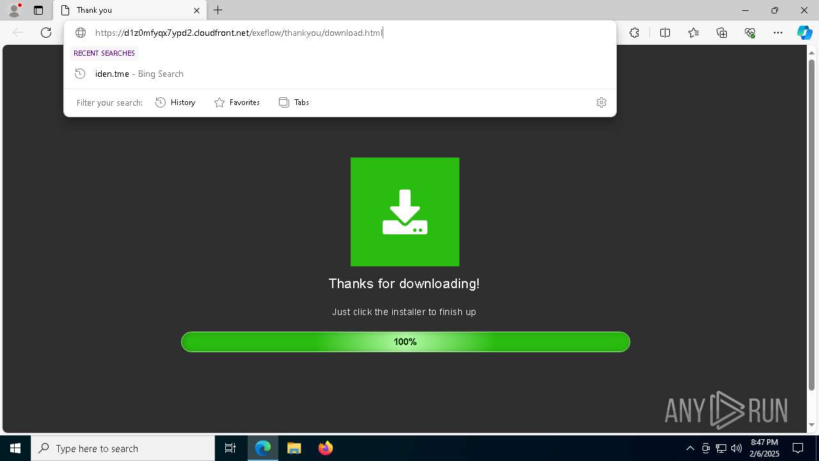
Task: Click the page vertical scrollbar
Action: click(811, 224)
